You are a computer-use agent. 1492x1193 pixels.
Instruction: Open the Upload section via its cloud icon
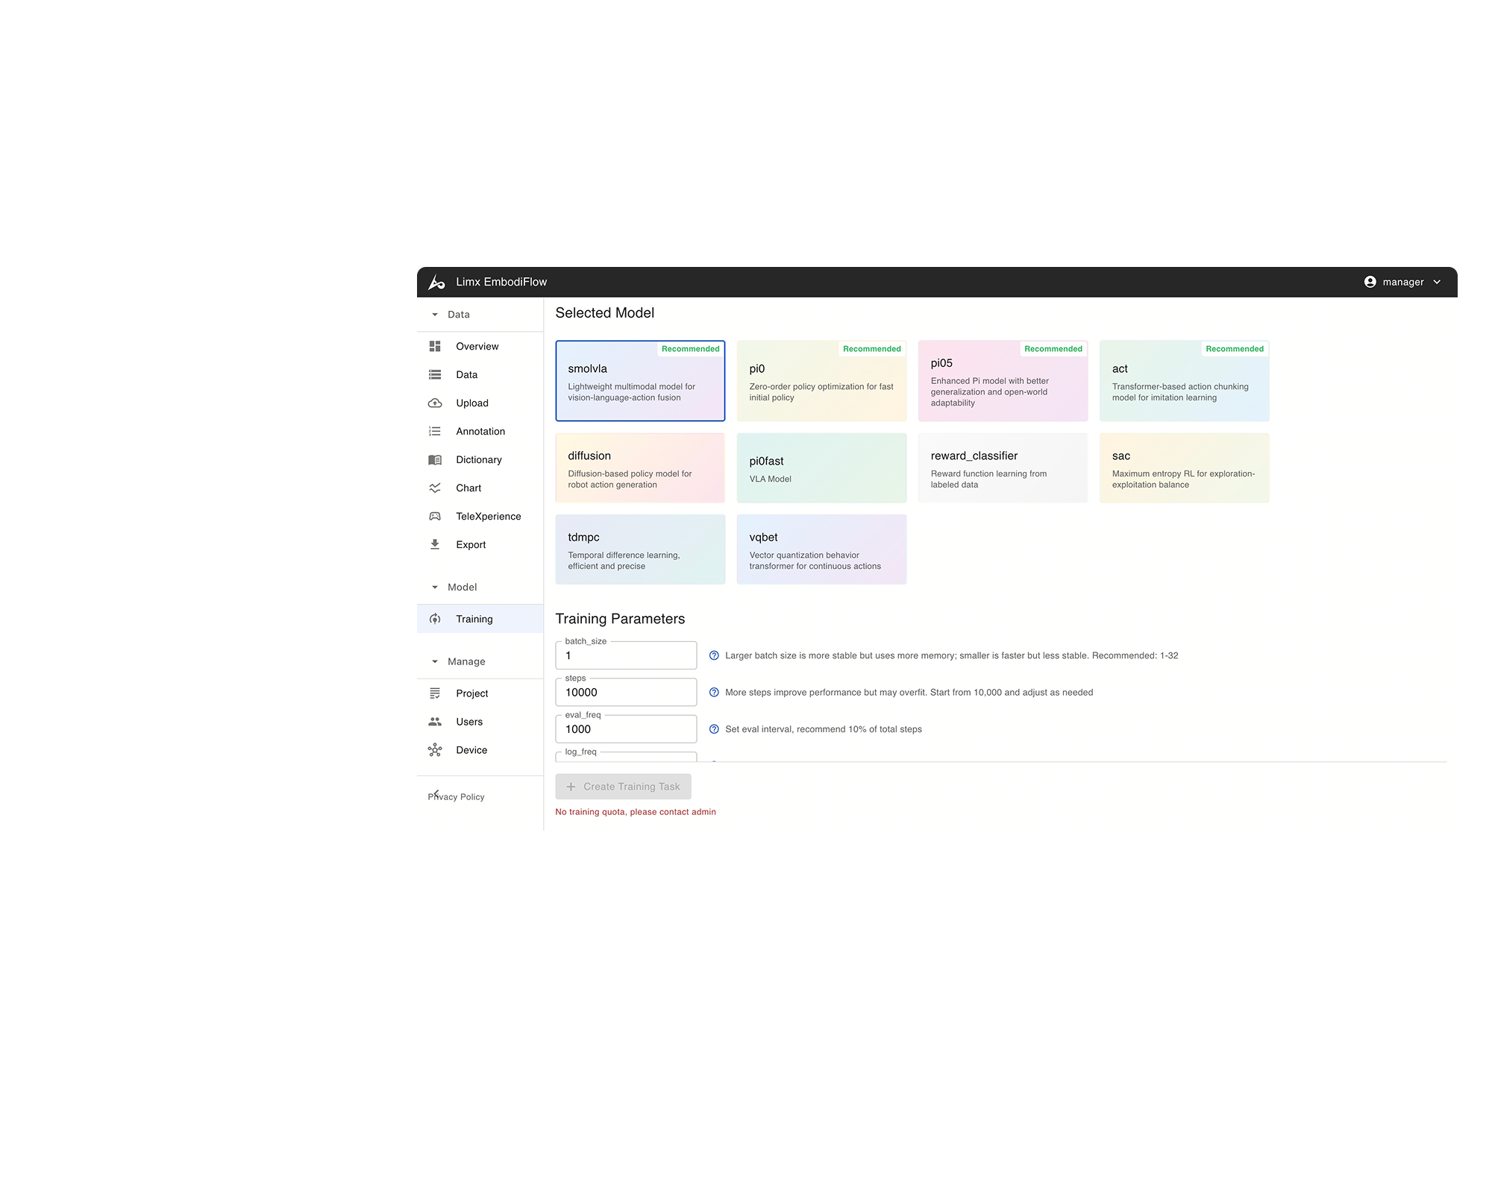click(435, 403)
